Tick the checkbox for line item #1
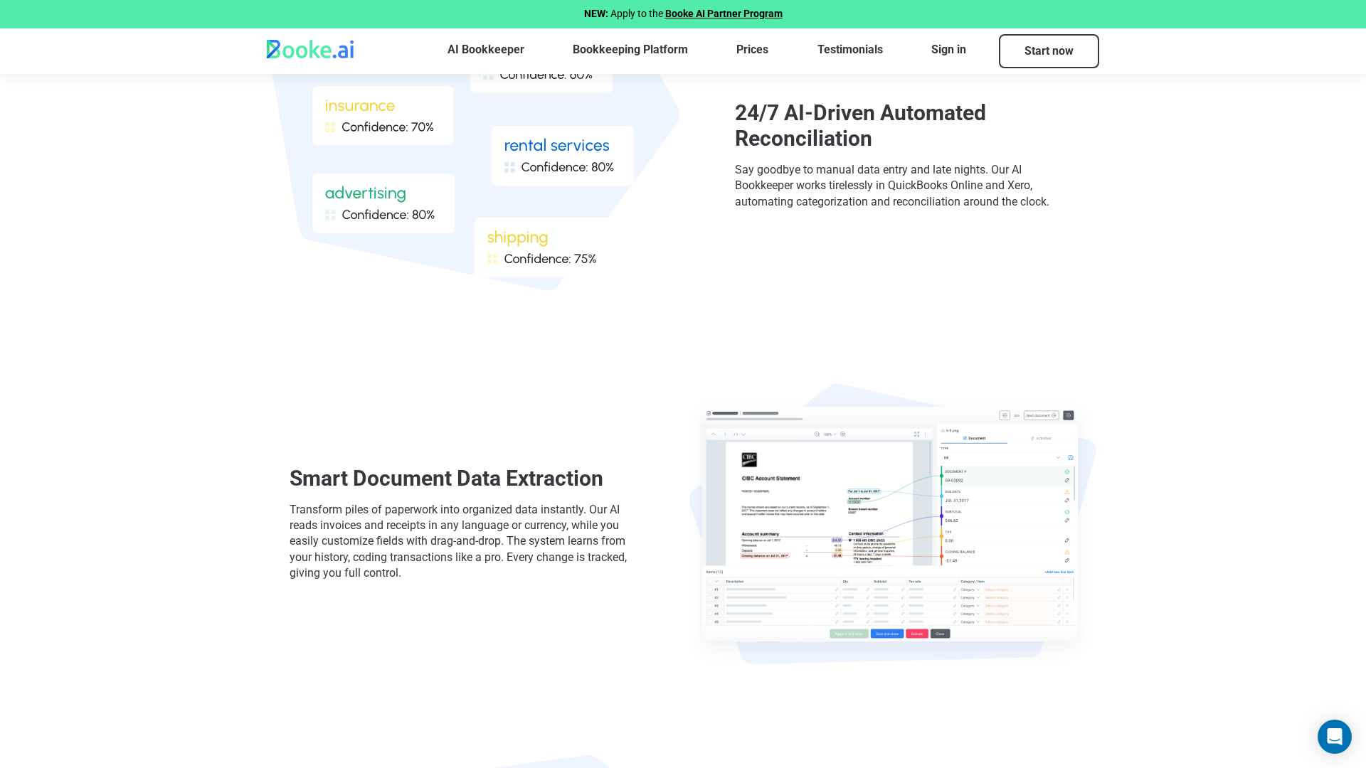This screenshot has height=768, width=1366. point(709,590)
